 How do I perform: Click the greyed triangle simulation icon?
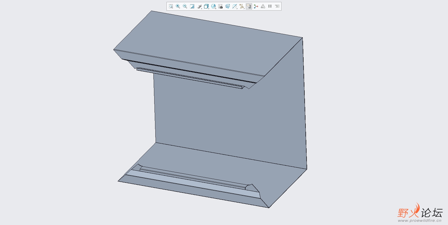(x=263, y=6)
